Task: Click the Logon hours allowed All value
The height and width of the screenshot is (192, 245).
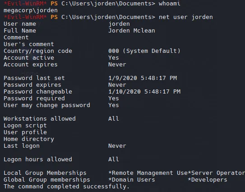Action: pos(114,159)
